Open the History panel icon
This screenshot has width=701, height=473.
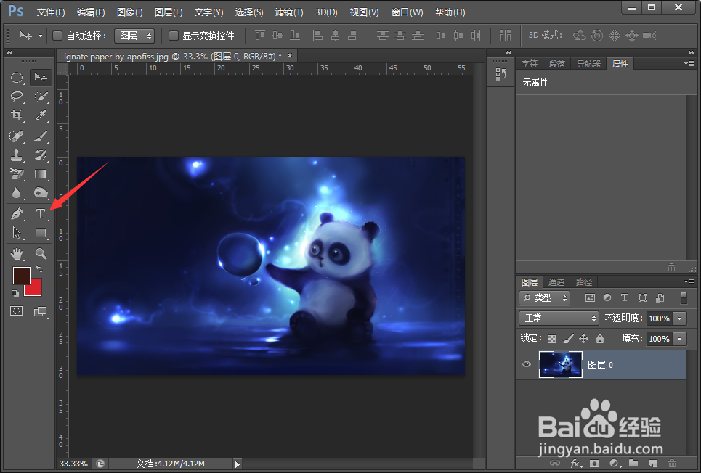(501, 74)
